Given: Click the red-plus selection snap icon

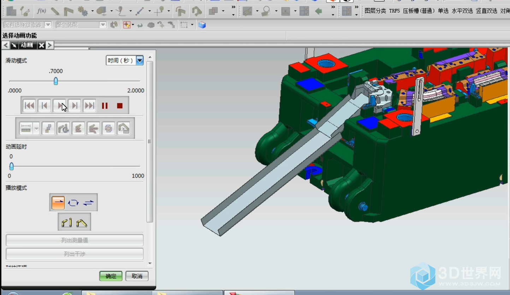Looking at the screenshot, I should [126, 25].
